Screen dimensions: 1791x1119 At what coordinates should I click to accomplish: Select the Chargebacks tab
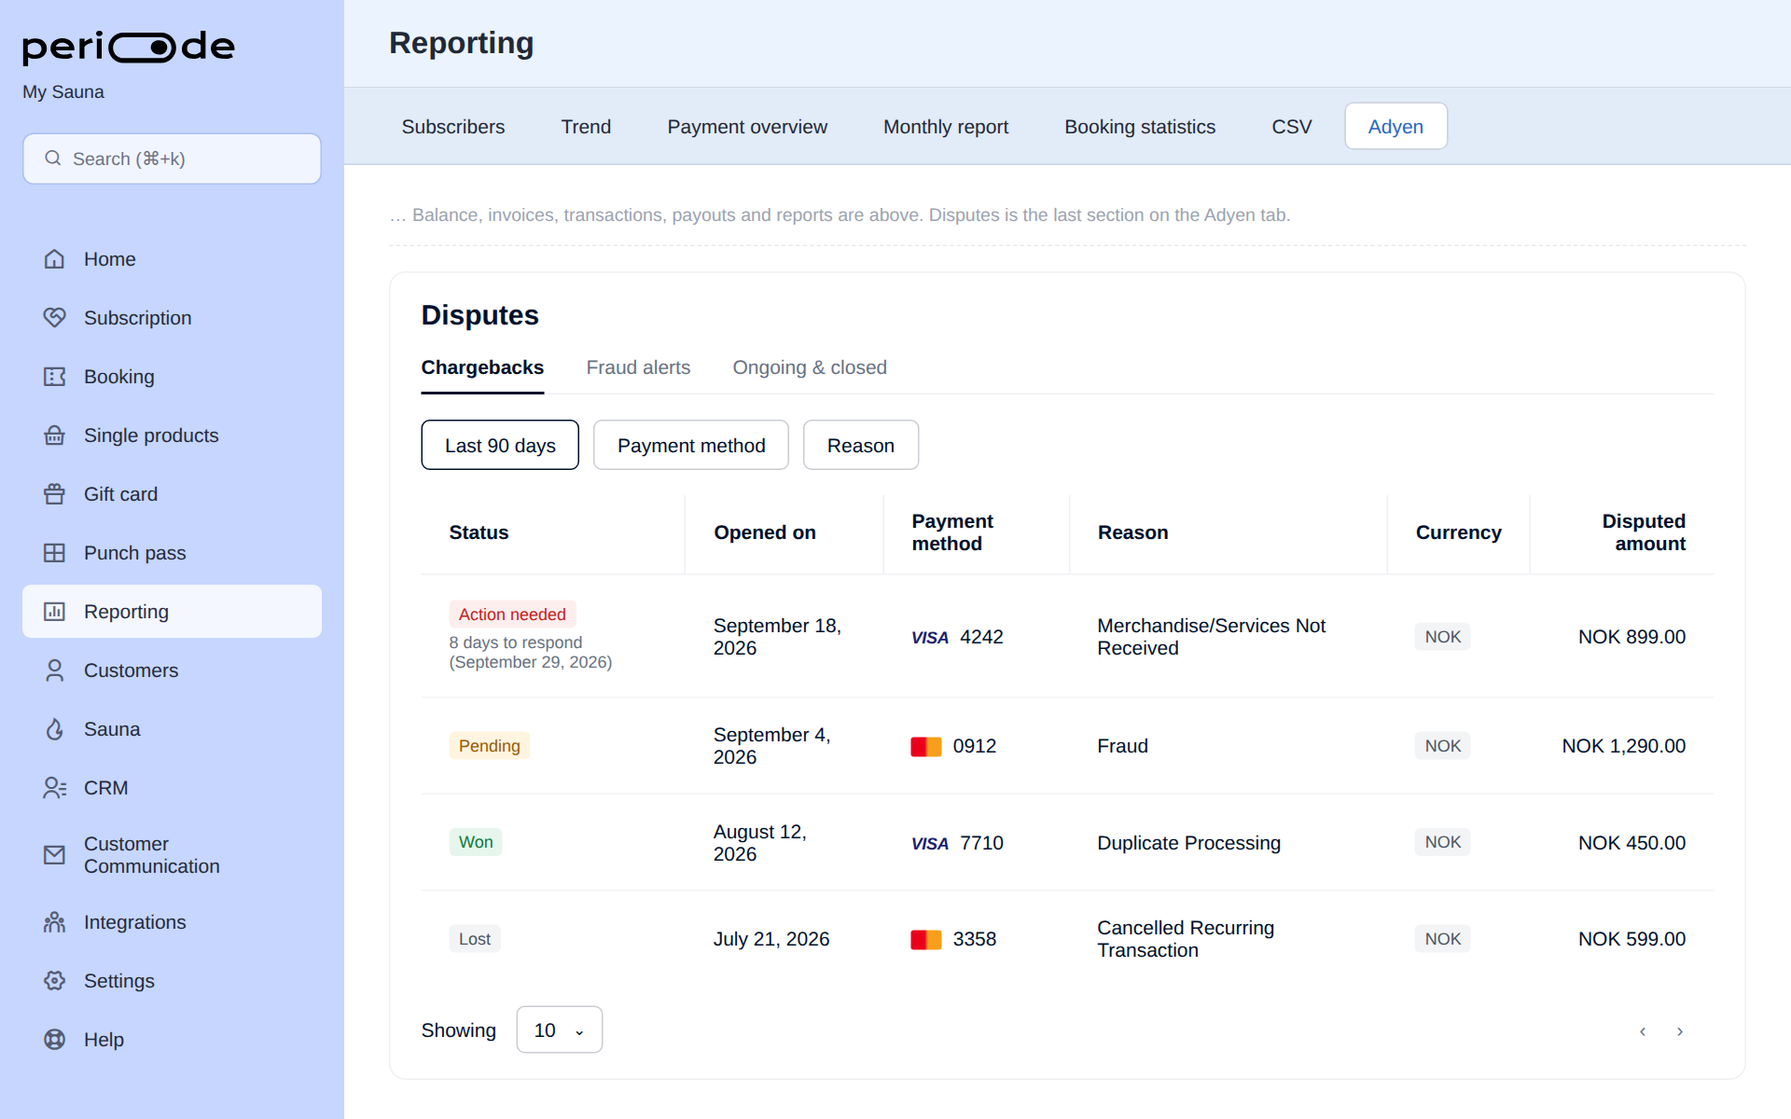[x=482, y=367]
